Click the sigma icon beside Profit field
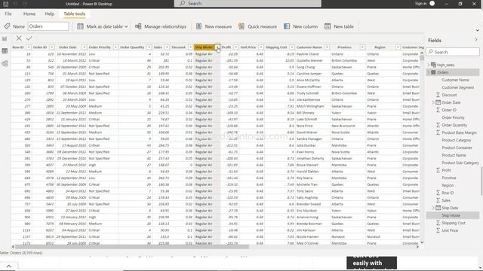483x271 pixels. (x=438, y=170)
